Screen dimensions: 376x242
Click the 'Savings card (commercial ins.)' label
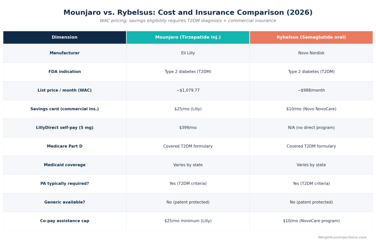[x=65, y=109]
